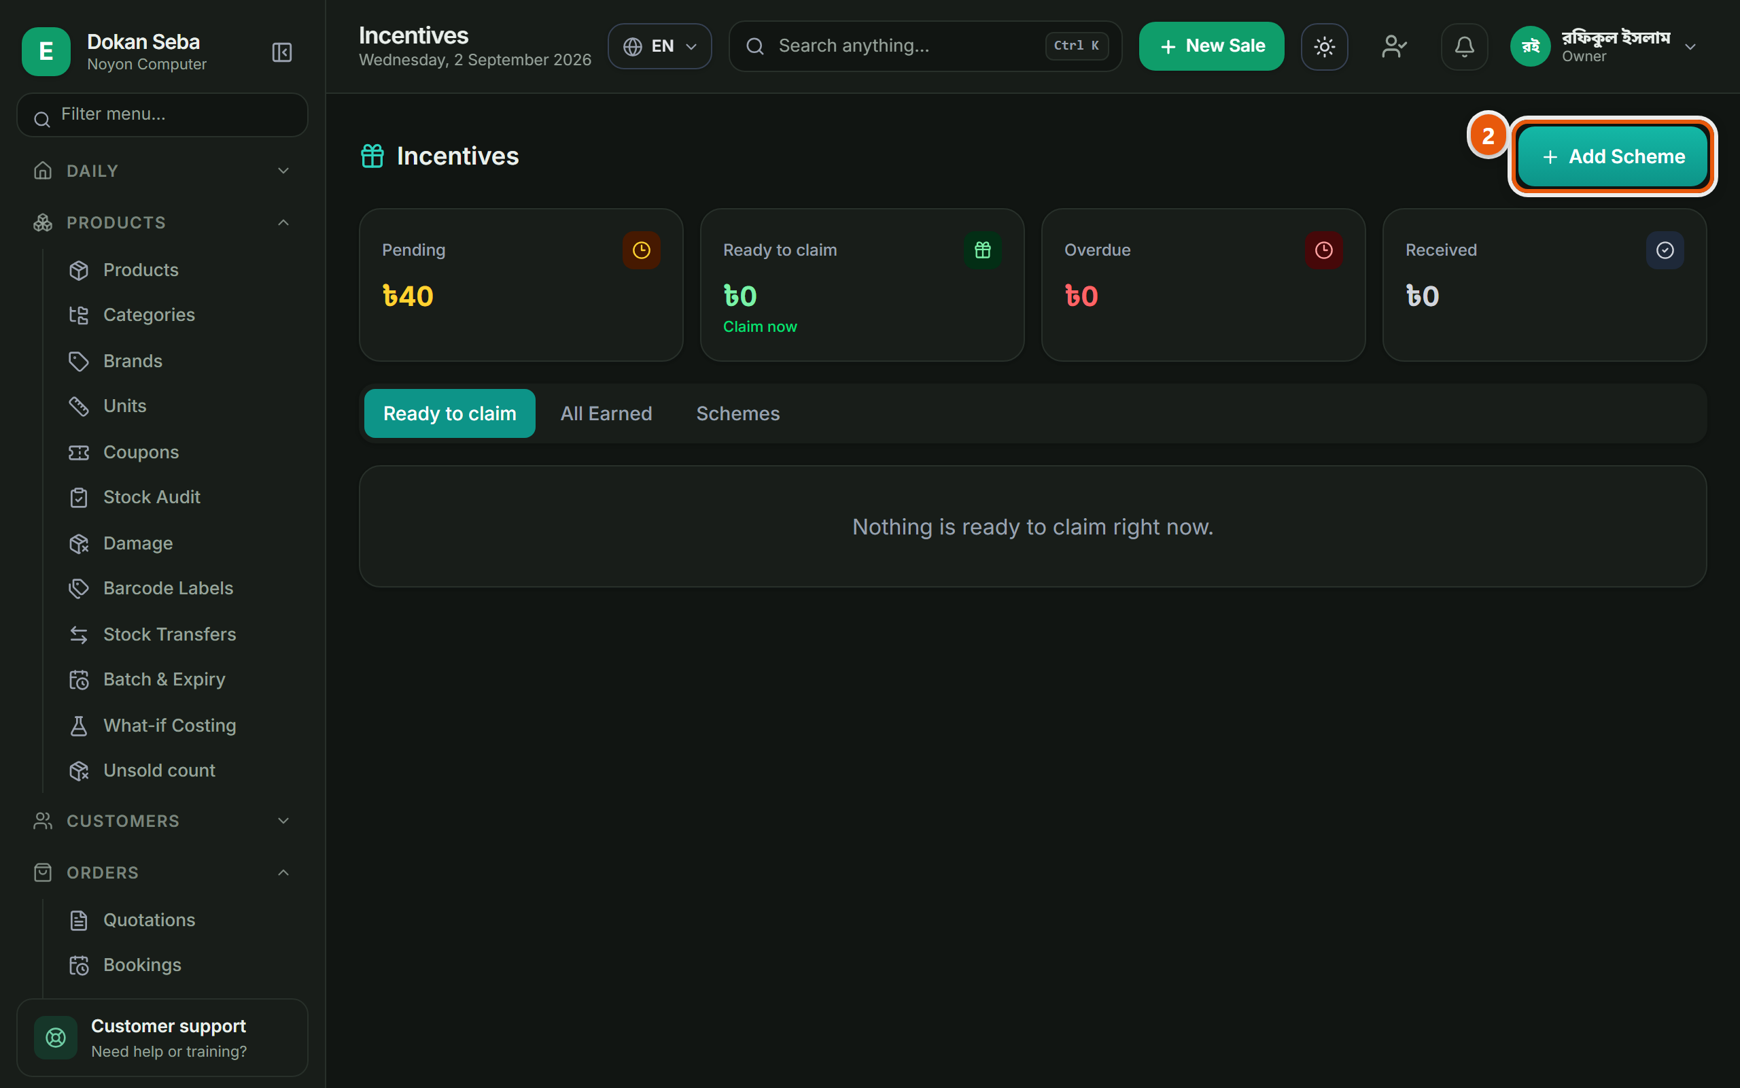Image resolution: width=1740 pixels, height=1088 pixels.
Task: Switch to the Schemes tab
Action: (x=737, y=413)
